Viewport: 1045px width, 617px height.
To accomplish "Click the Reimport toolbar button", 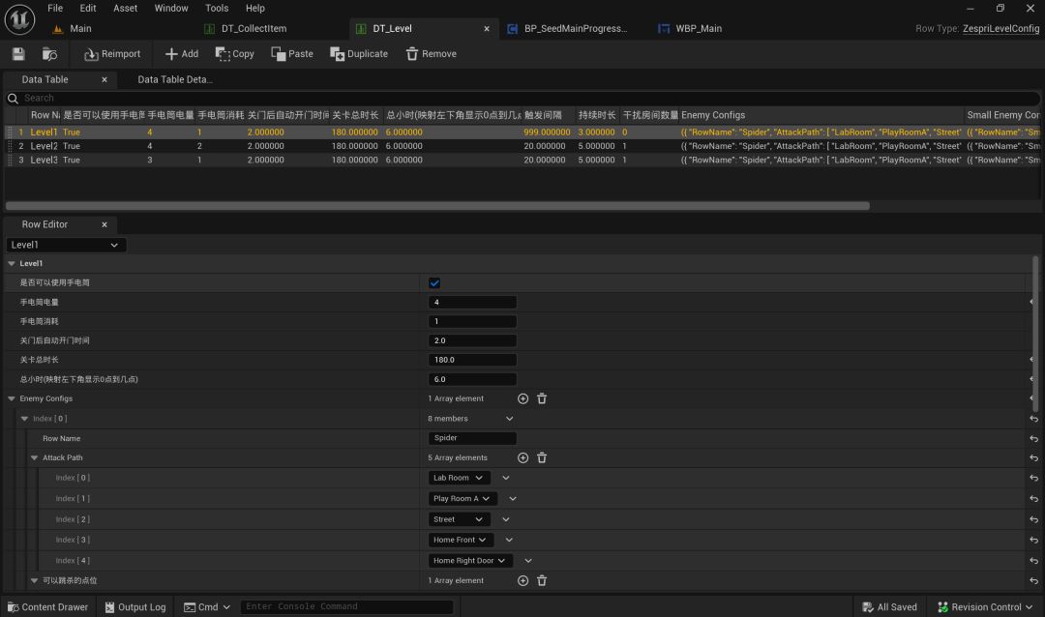I will (112, 54).
